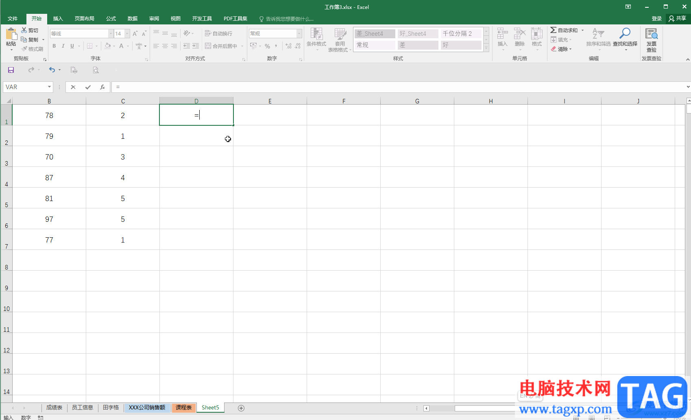Click Merge and Center (合并后居中)
Image resolution: width=691 pixels, height=420 pixels.
pyautogui.click(x=221, y=46)
